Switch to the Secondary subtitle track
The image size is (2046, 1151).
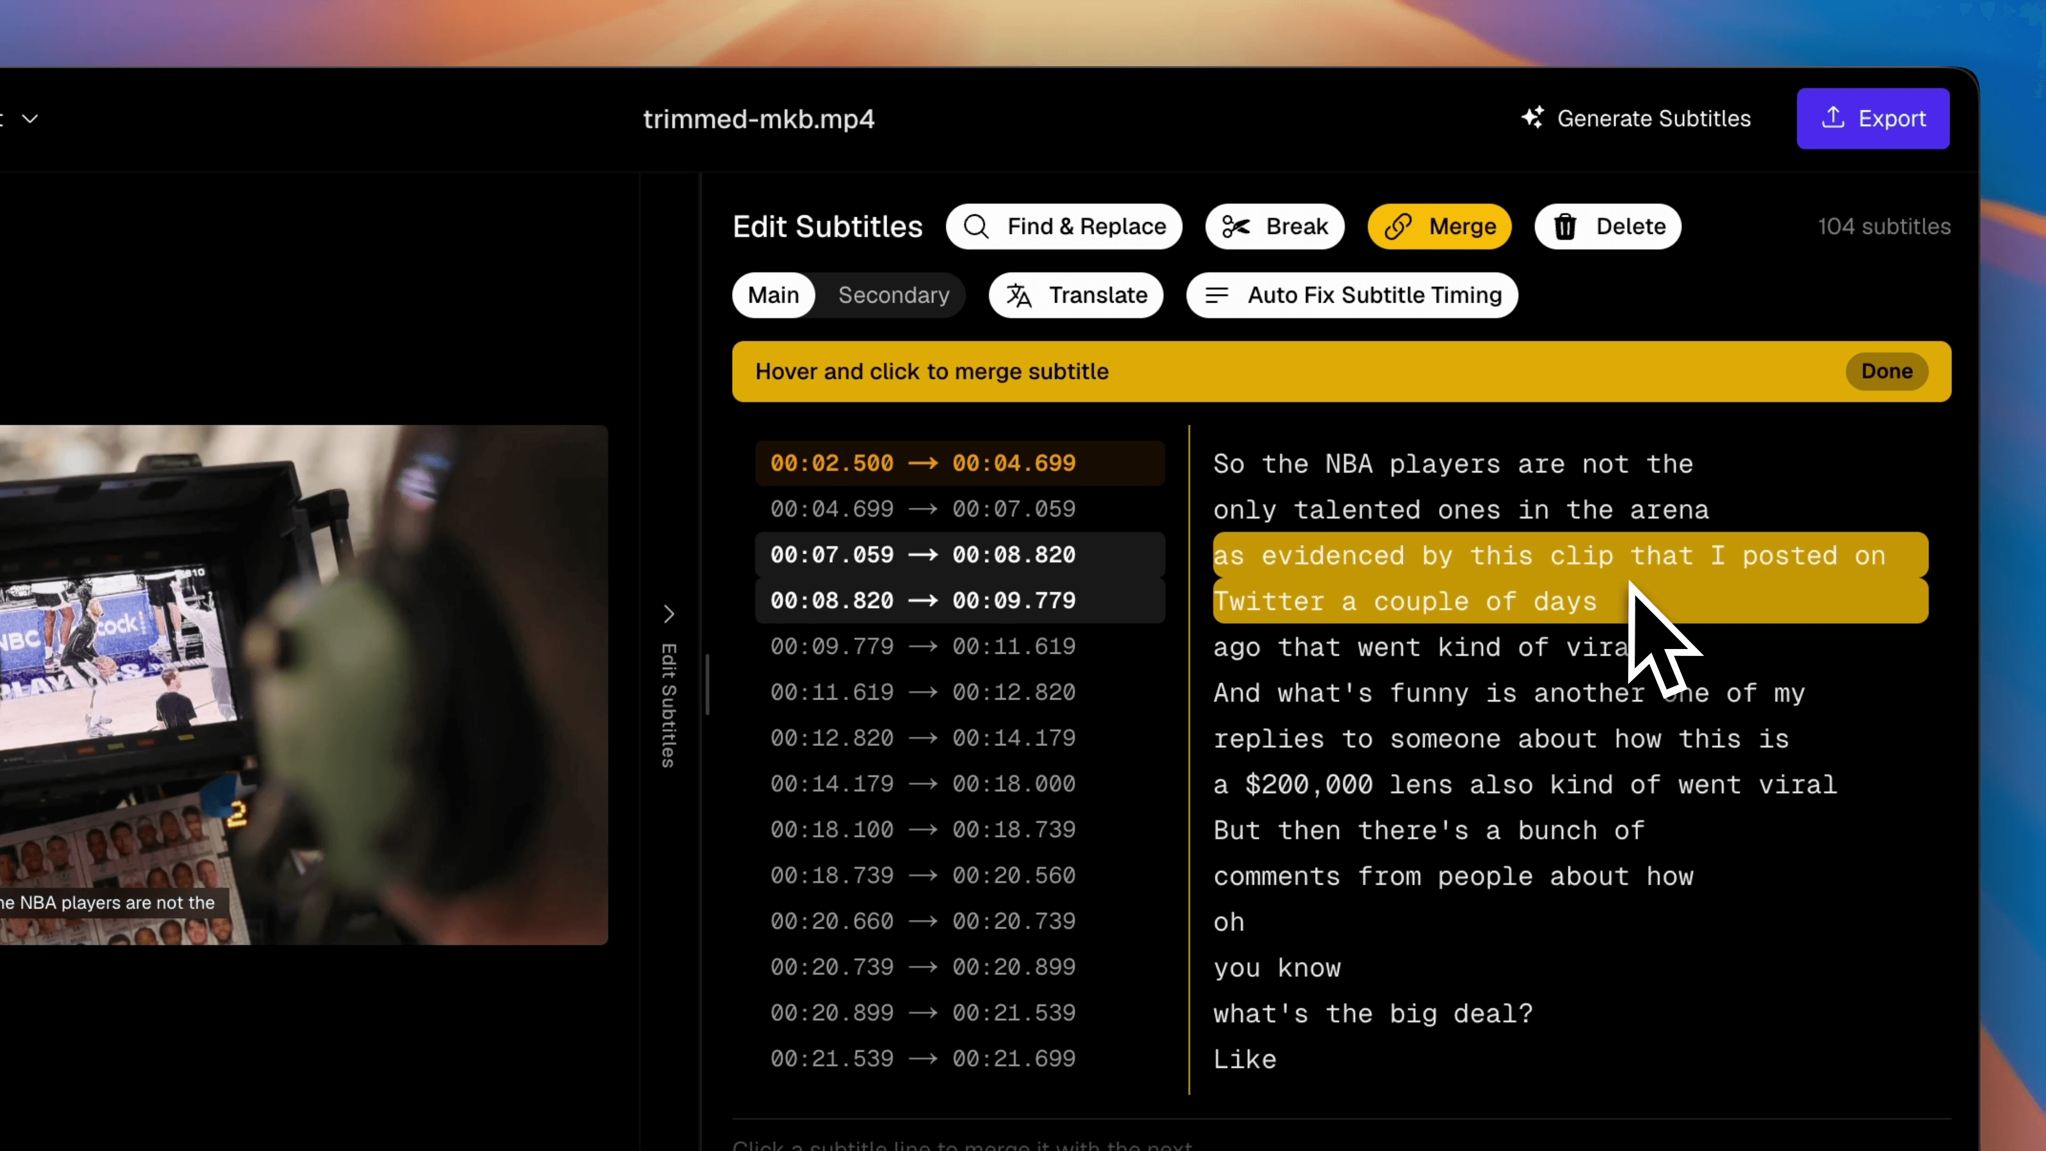click(x=894, y=296)
